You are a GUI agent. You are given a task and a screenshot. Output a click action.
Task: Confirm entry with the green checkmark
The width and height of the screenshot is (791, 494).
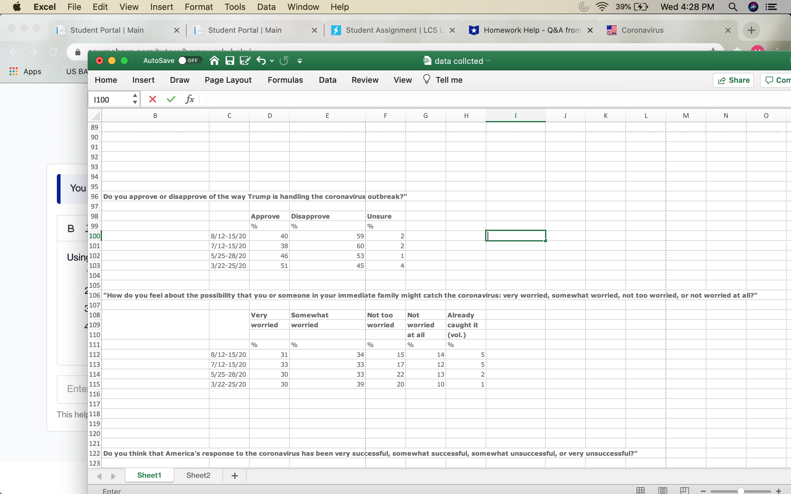click(171, 99)
